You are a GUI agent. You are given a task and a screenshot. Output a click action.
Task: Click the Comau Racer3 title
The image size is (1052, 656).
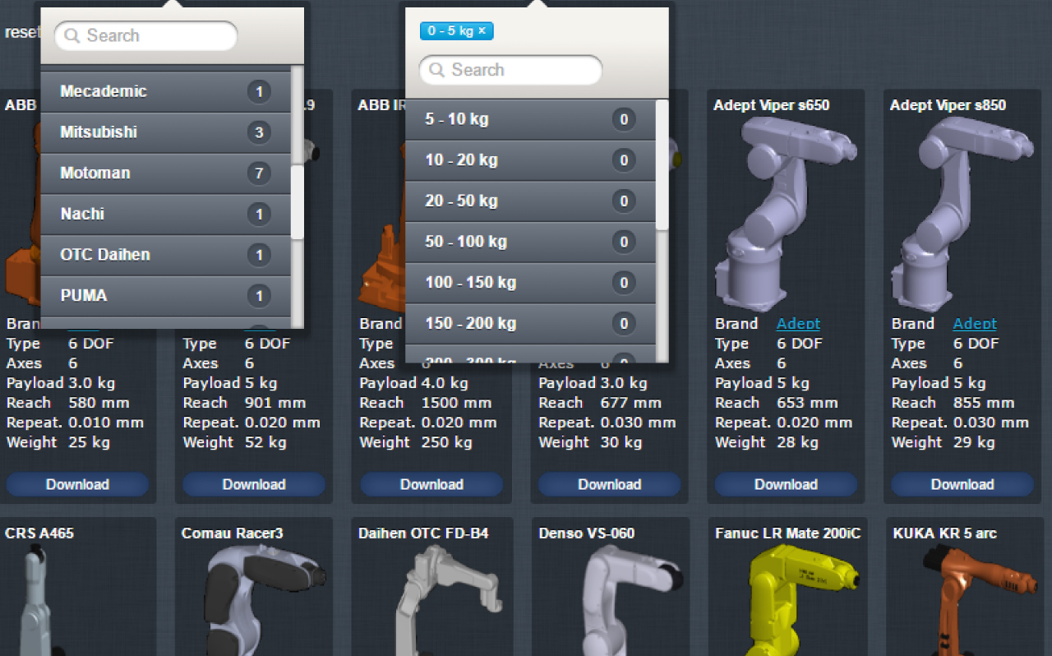pos(233,534)
